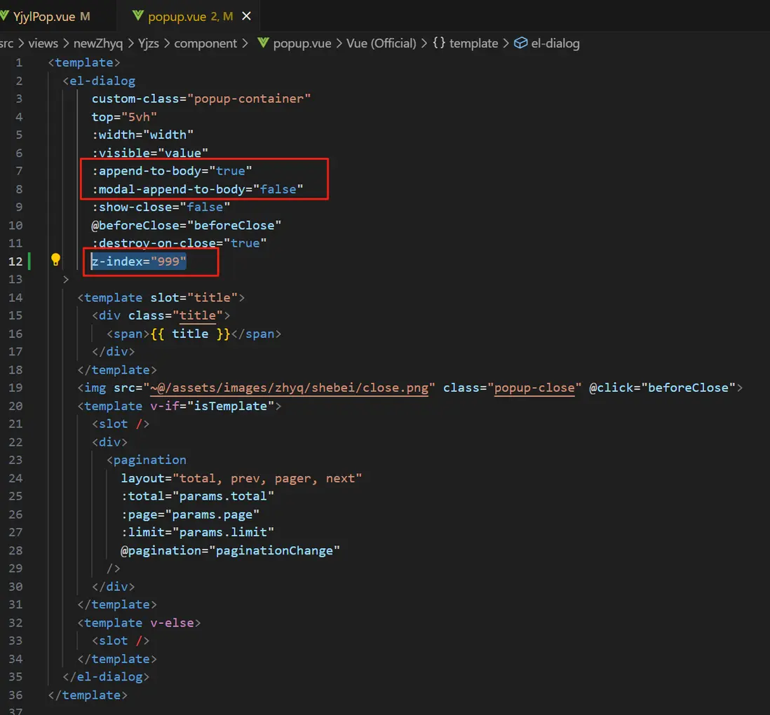Expand the newZhyq breadcrumb segment
Screen dimensions: 770x715
pos(97,43)
